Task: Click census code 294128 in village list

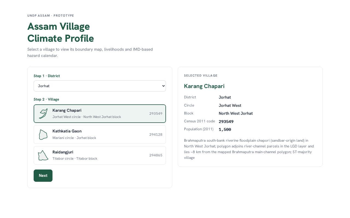Action: coord(156,135)
